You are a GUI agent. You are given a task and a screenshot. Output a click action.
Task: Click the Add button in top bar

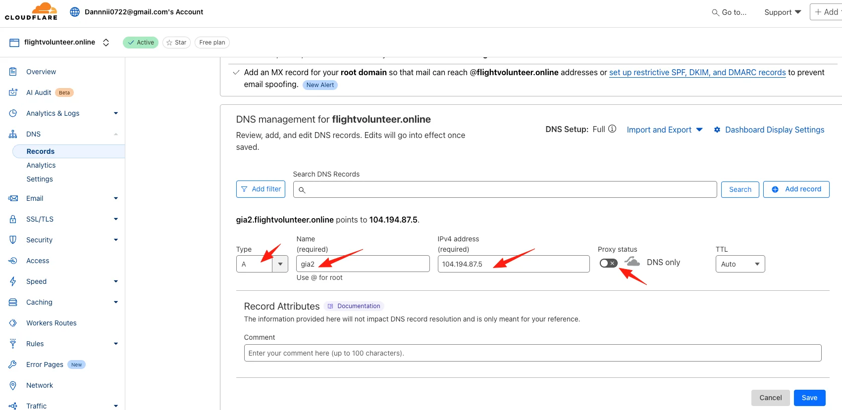[826, 12]
